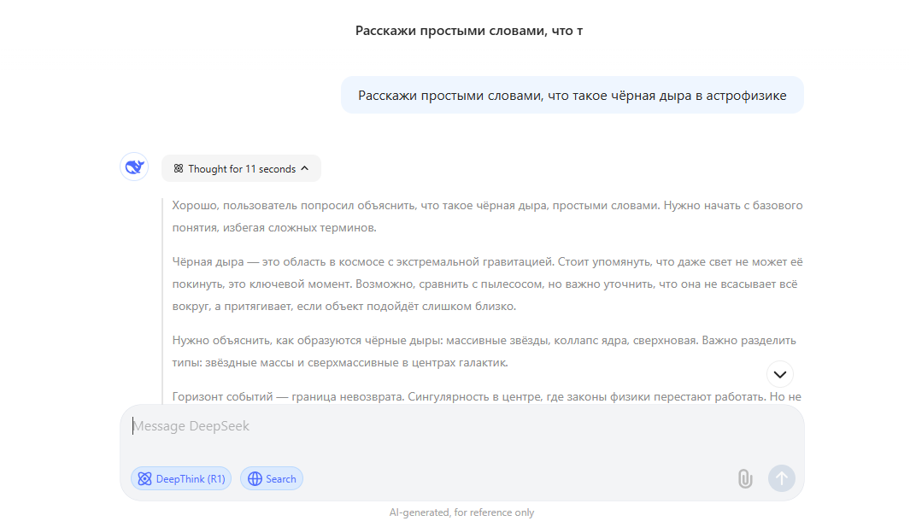Click paragraph starting 'Нужно объяснить, как образуются'
910x521 pixels.
tap(484, 351)
